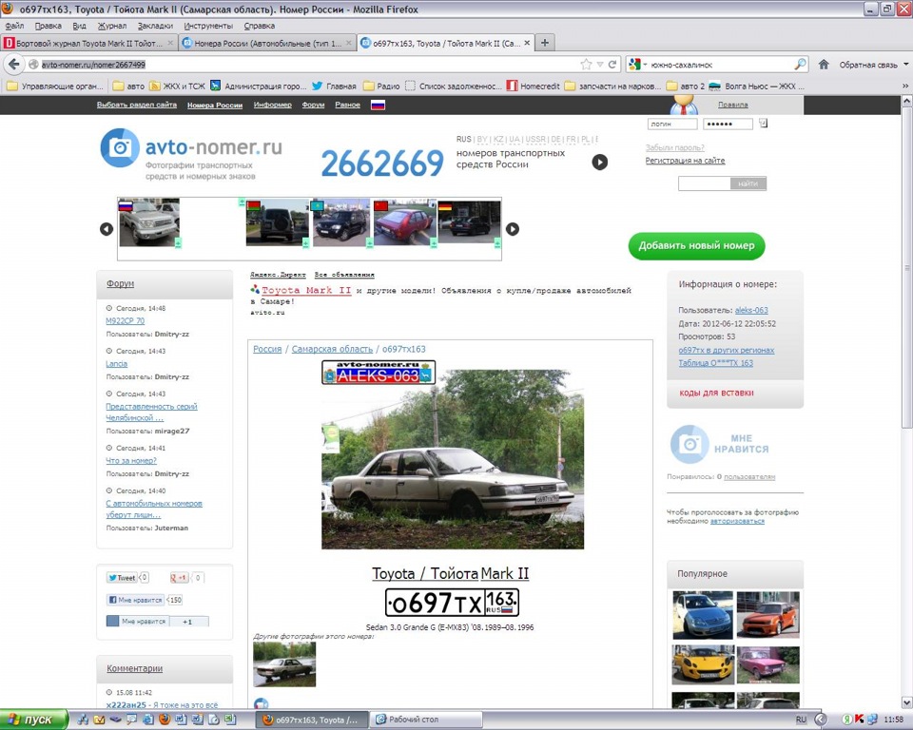Switch to 'Рабочий стол' taskbar item
Image resolution: width=913 pixels, height=730 pixels.
pyautogui.click(x=427, y=720)
